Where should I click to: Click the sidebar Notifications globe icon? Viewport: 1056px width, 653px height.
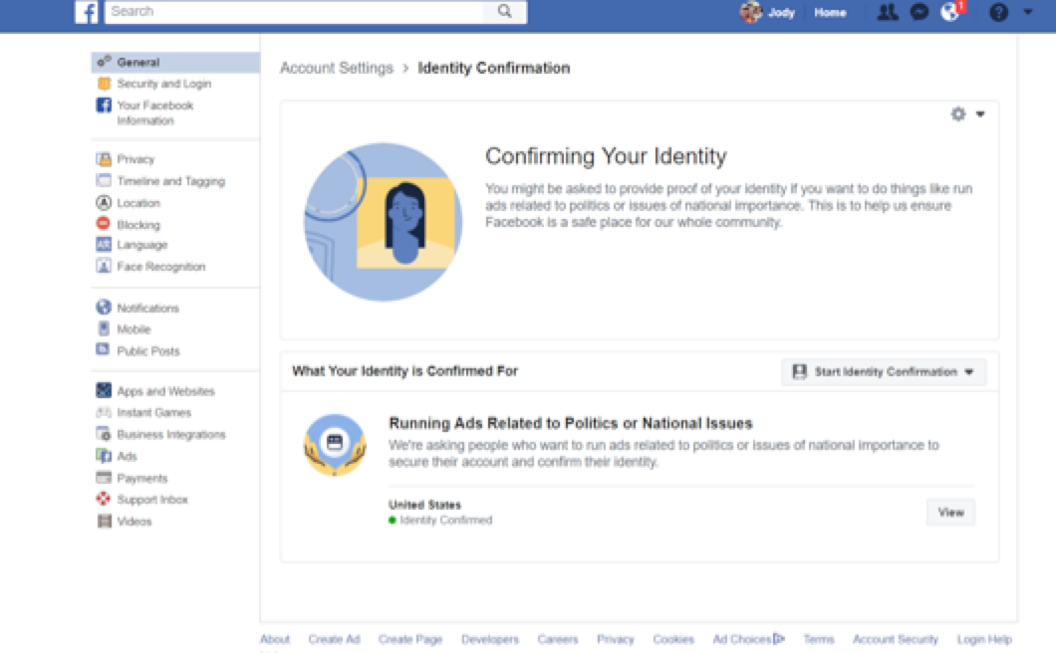coord(104,308)
